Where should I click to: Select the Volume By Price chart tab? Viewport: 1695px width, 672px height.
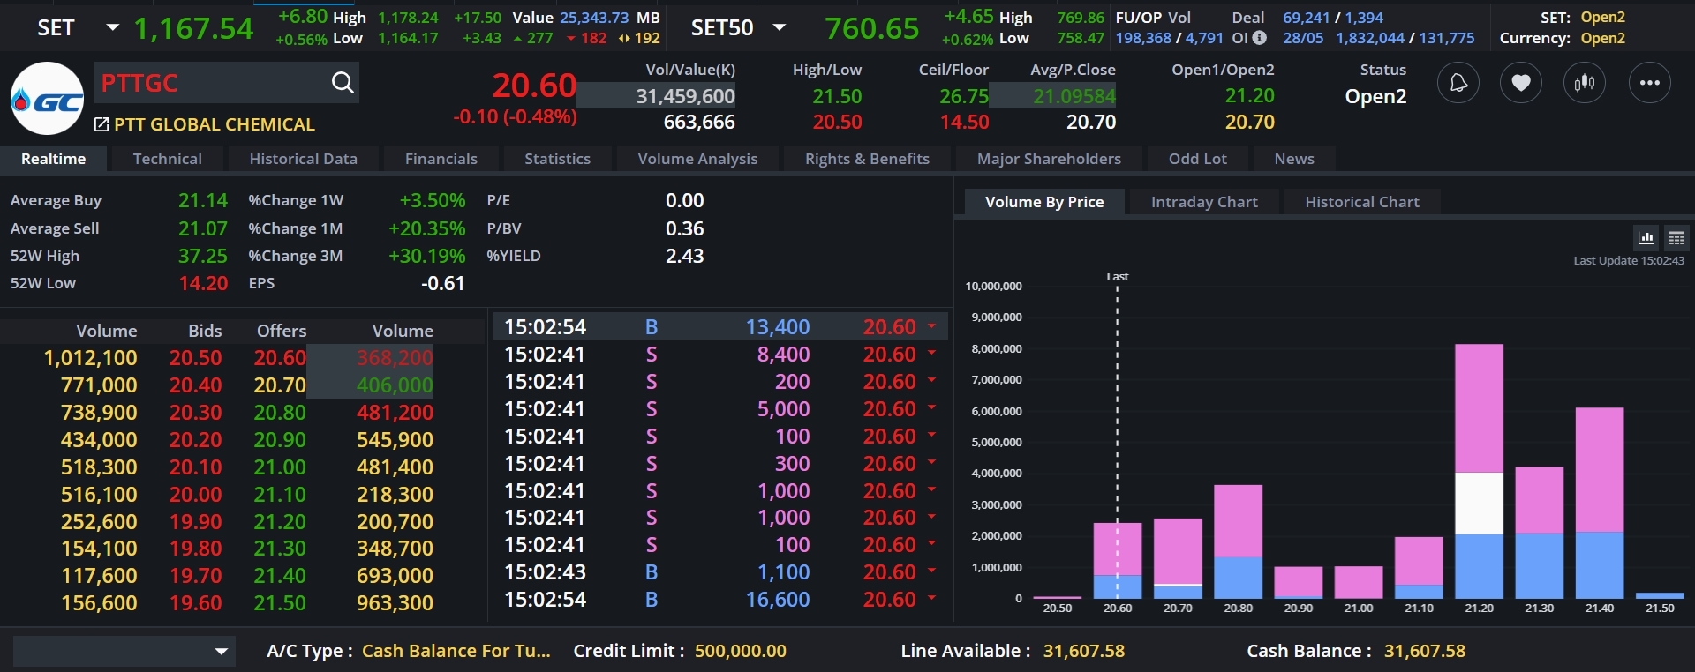tap(1044, 202)
